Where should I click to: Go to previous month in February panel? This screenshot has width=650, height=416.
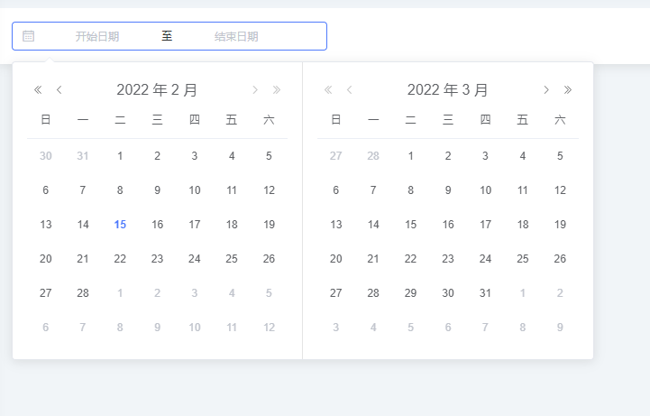(60, 89)
